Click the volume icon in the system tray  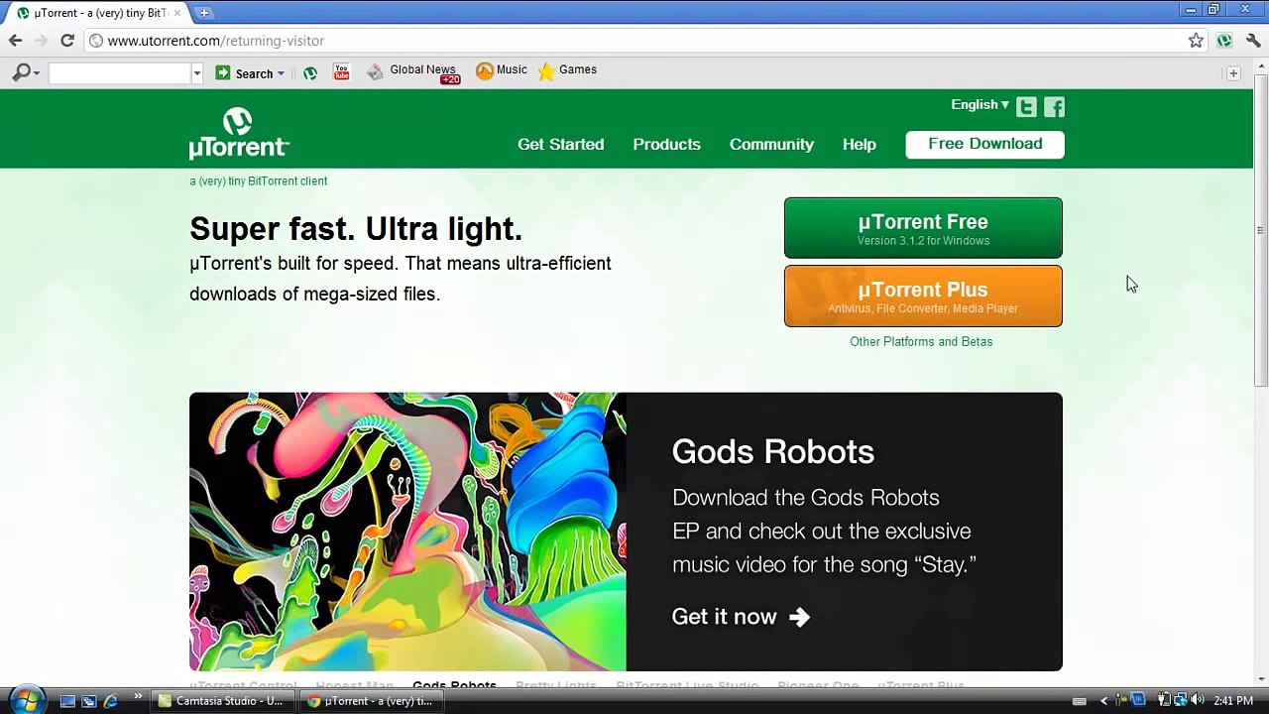click(1197, 701)
